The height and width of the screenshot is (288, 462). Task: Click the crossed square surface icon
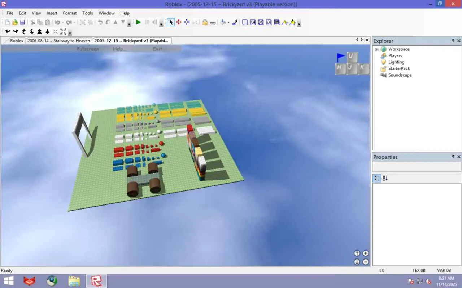click(261, 22)
